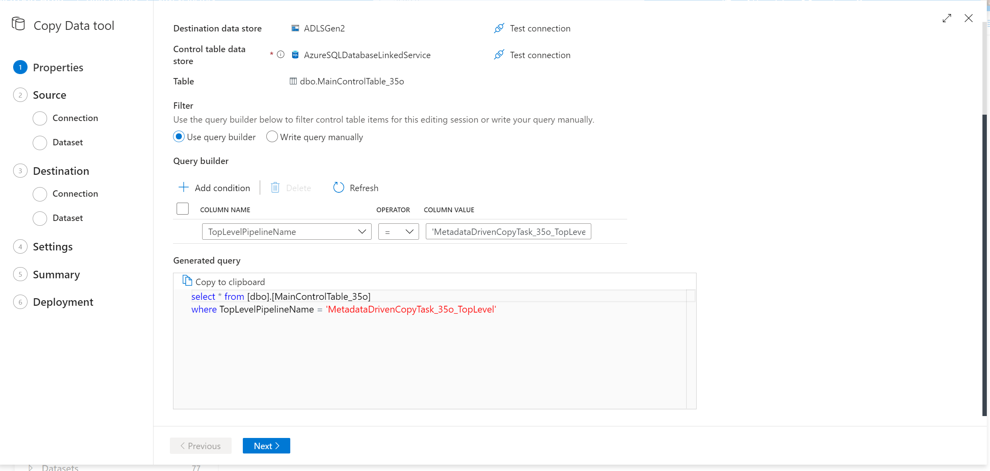Viewport: 990px width, 471px height.
Task: Click the Copy to clipboard icon
Action: click(187, 281)
